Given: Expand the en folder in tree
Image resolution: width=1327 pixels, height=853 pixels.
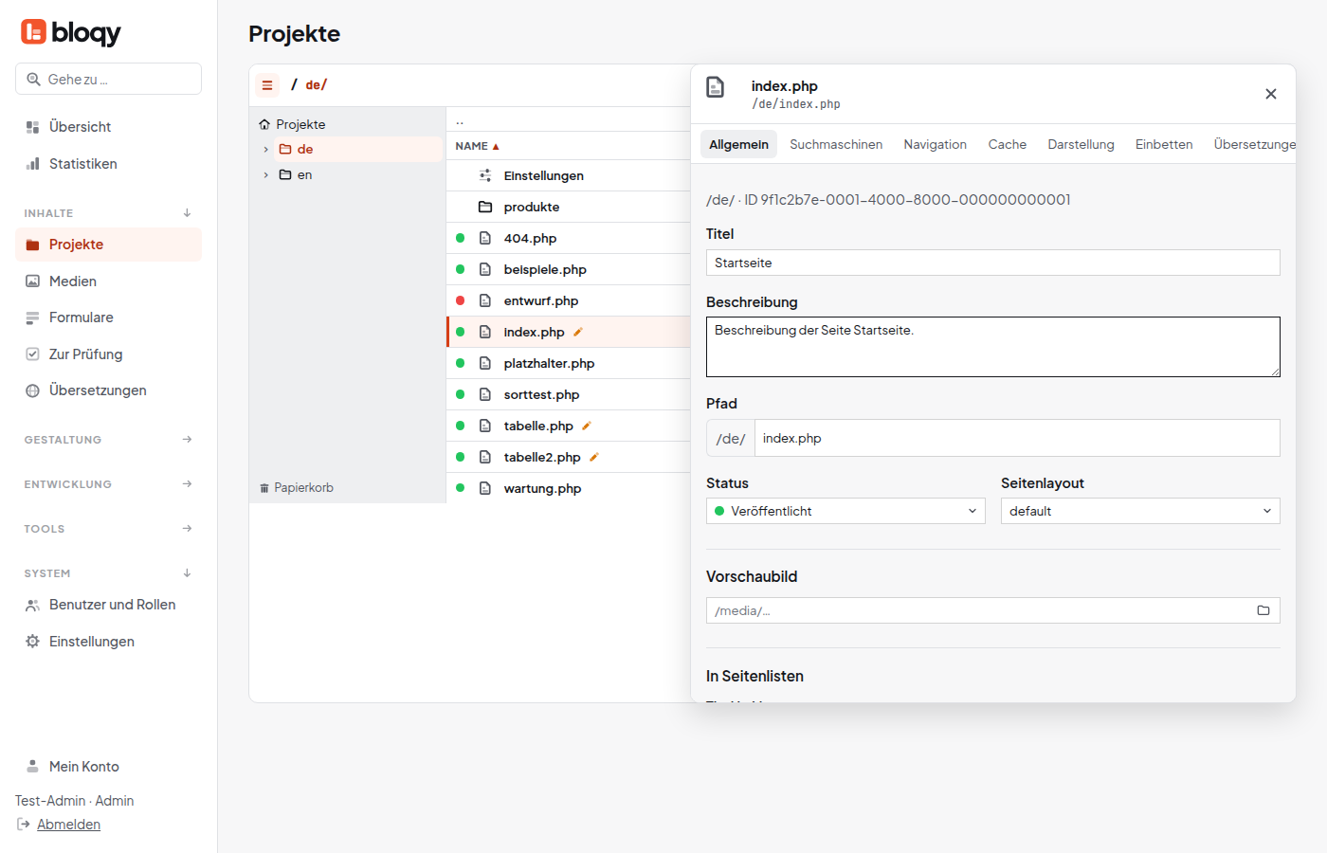Looking at the screenshot, I should pyautogui.click(x=266, y=175).
